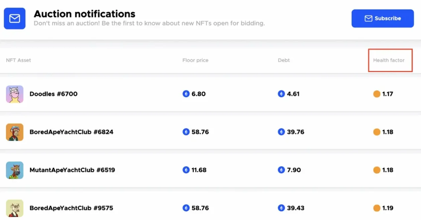Open MutantApeYachtClub #6519 asset name

click(72, 170)
